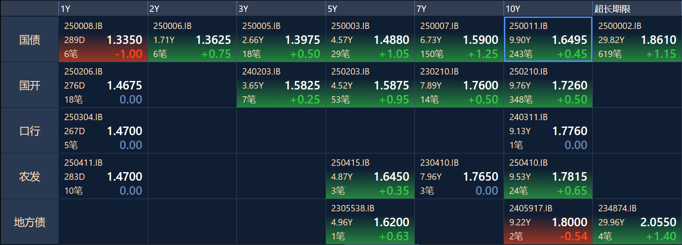Click bond code 250210.IB
The width and height of the screenshot is (682, 245).
528,72
